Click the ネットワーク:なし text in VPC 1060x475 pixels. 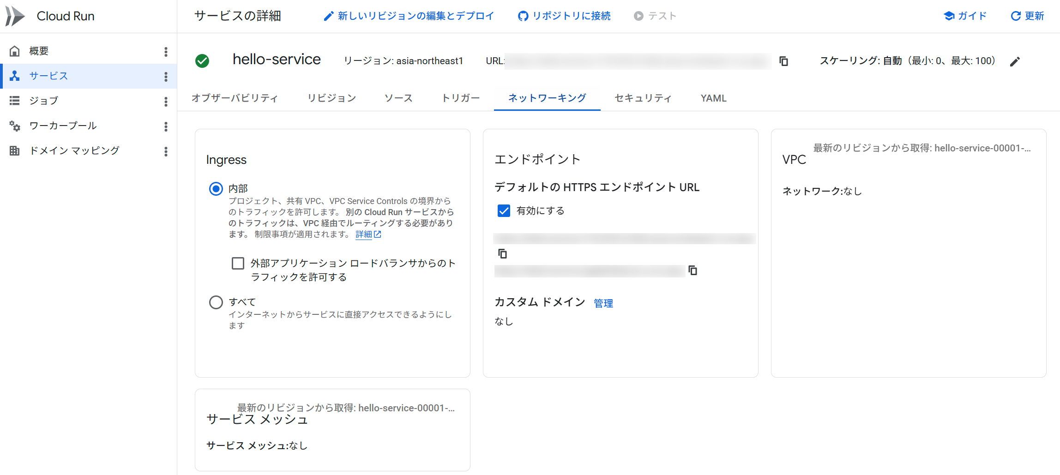click(822, 191)
